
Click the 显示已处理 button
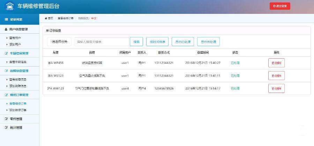click(x=183, y=42)
